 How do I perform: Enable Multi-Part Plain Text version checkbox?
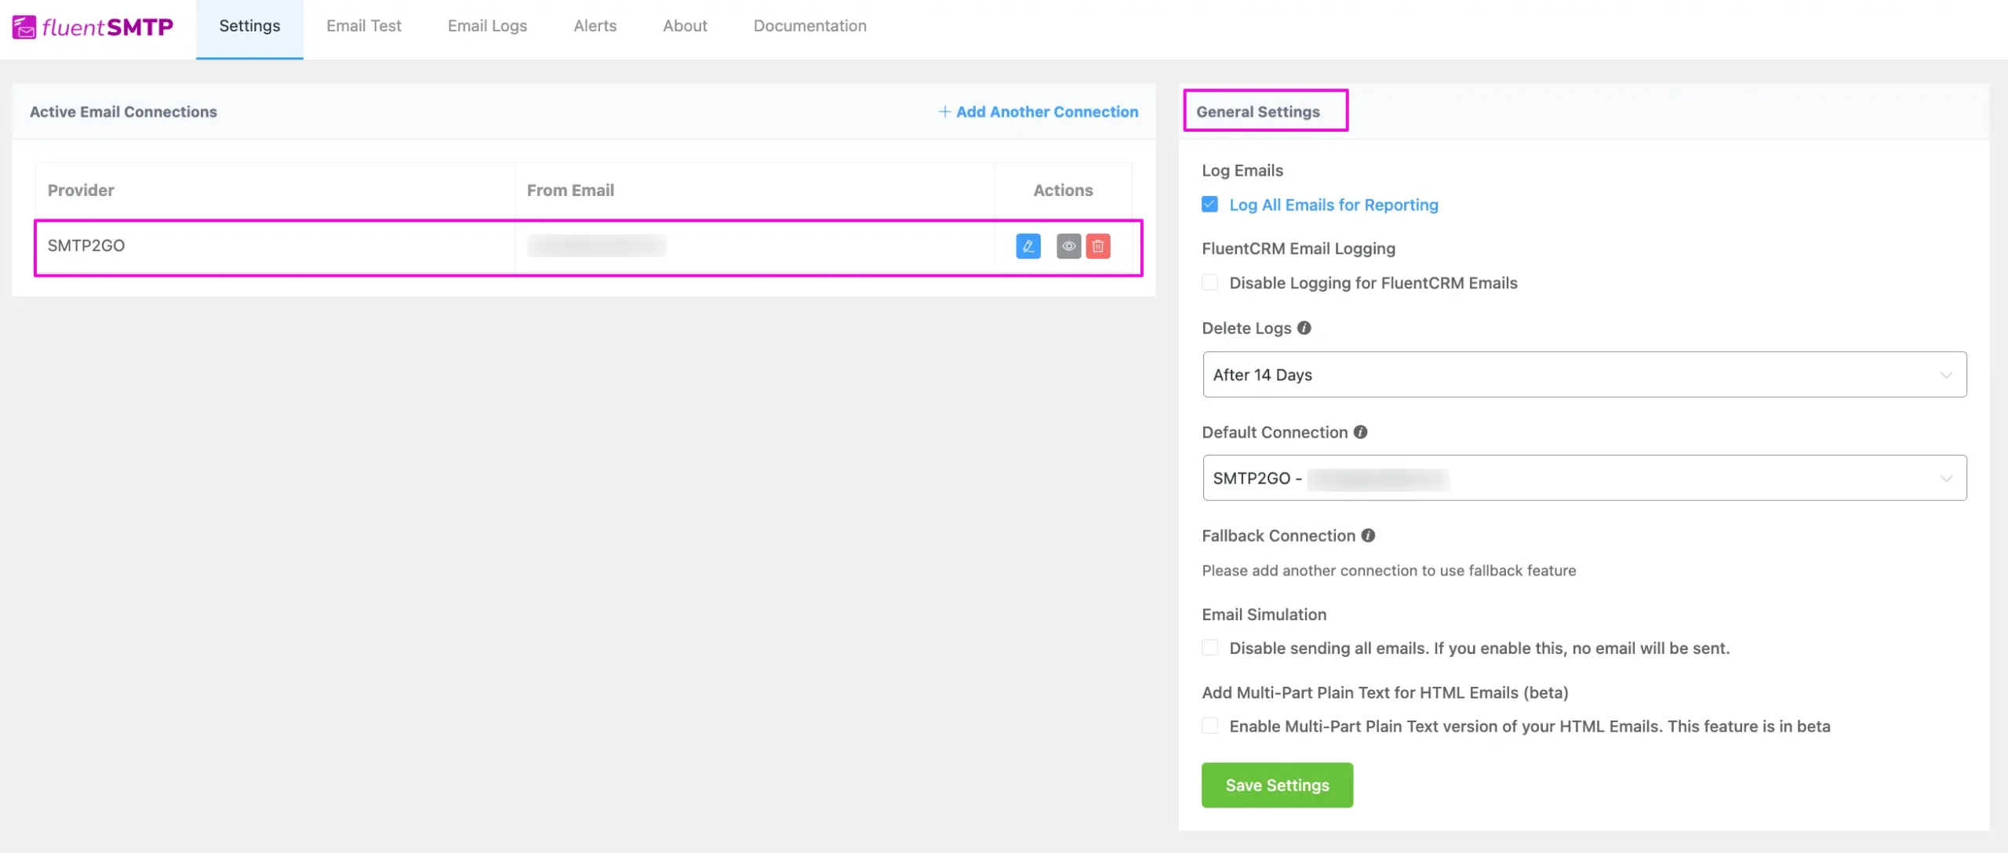(1210, 726)
